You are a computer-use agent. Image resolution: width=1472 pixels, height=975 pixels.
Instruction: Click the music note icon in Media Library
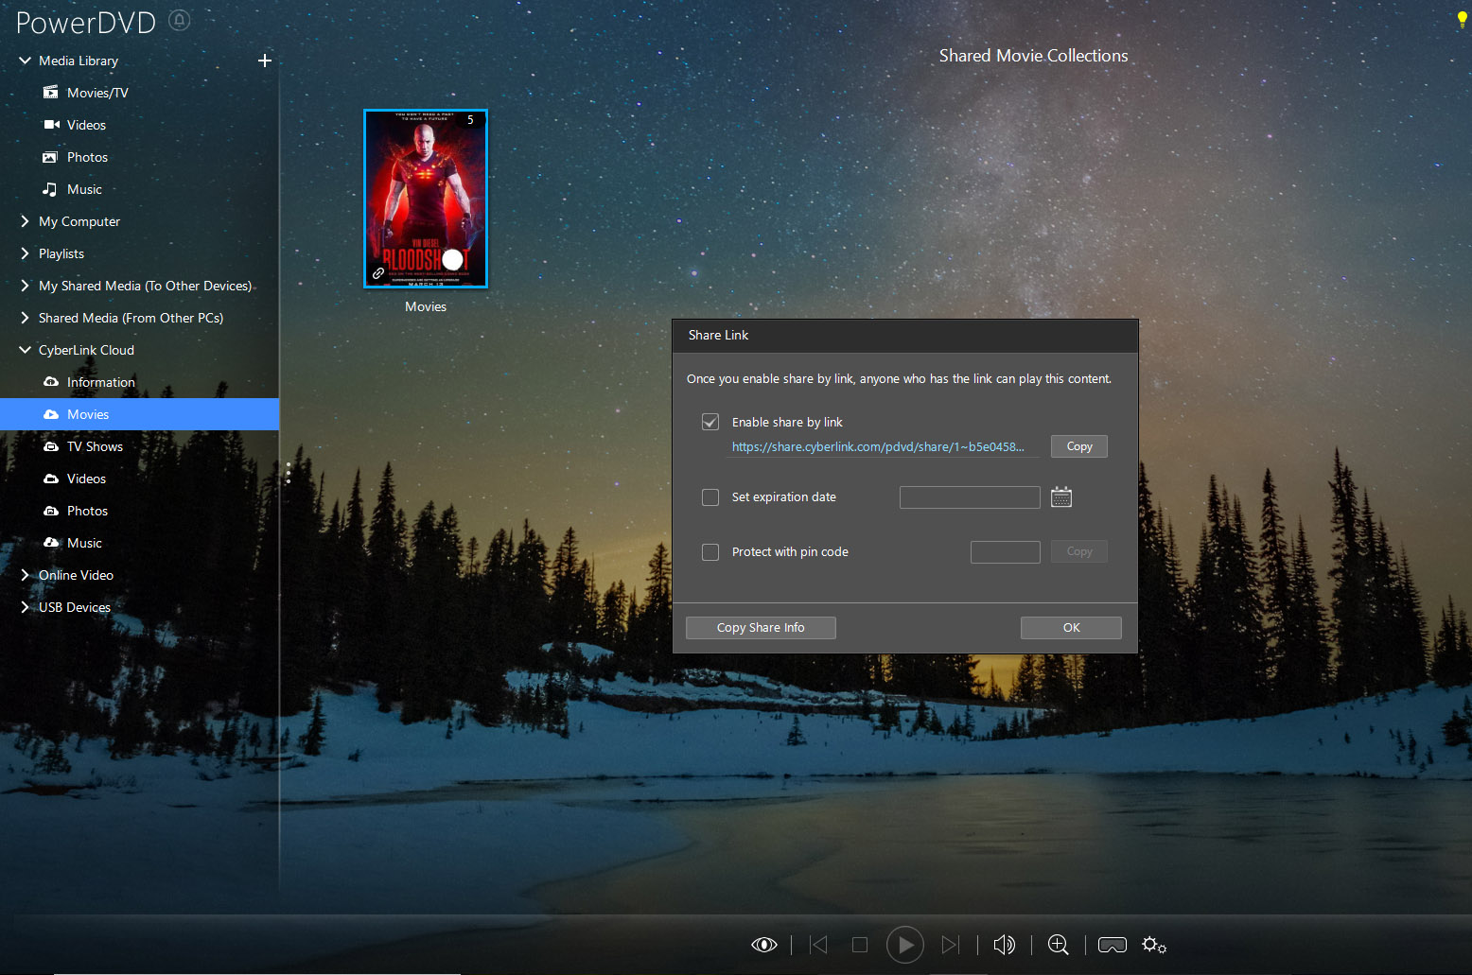click(x=50, y=189)
